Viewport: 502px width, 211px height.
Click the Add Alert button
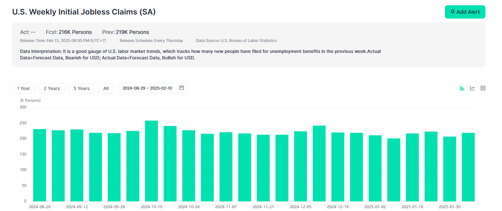coord(465,12)
